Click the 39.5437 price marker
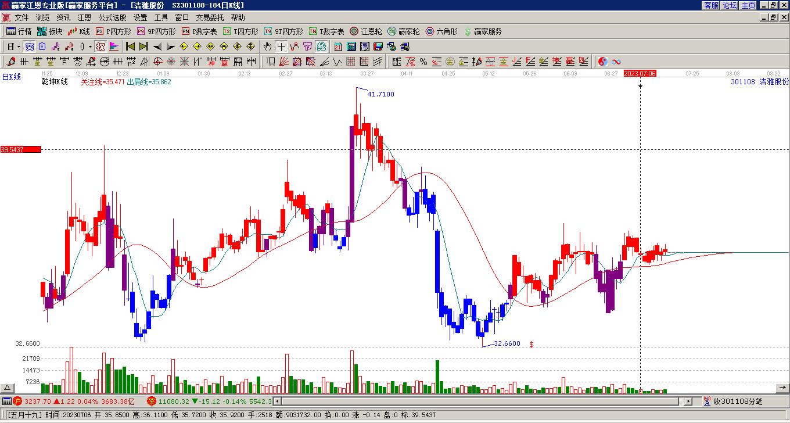 coord(21,149)
